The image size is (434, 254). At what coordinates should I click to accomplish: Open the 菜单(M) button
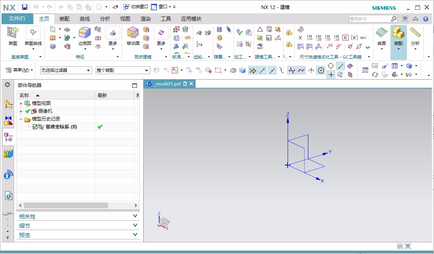[x=18, y=70]
